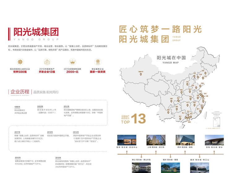Screen dimensions: 232x173
Task: Click the red 开发企业13强 text
Action: pyautogui.click(x=47, y=72)
